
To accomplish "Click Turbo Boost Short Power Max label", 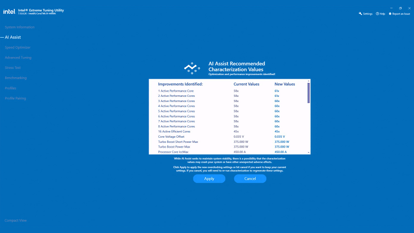I will (178, 141).
